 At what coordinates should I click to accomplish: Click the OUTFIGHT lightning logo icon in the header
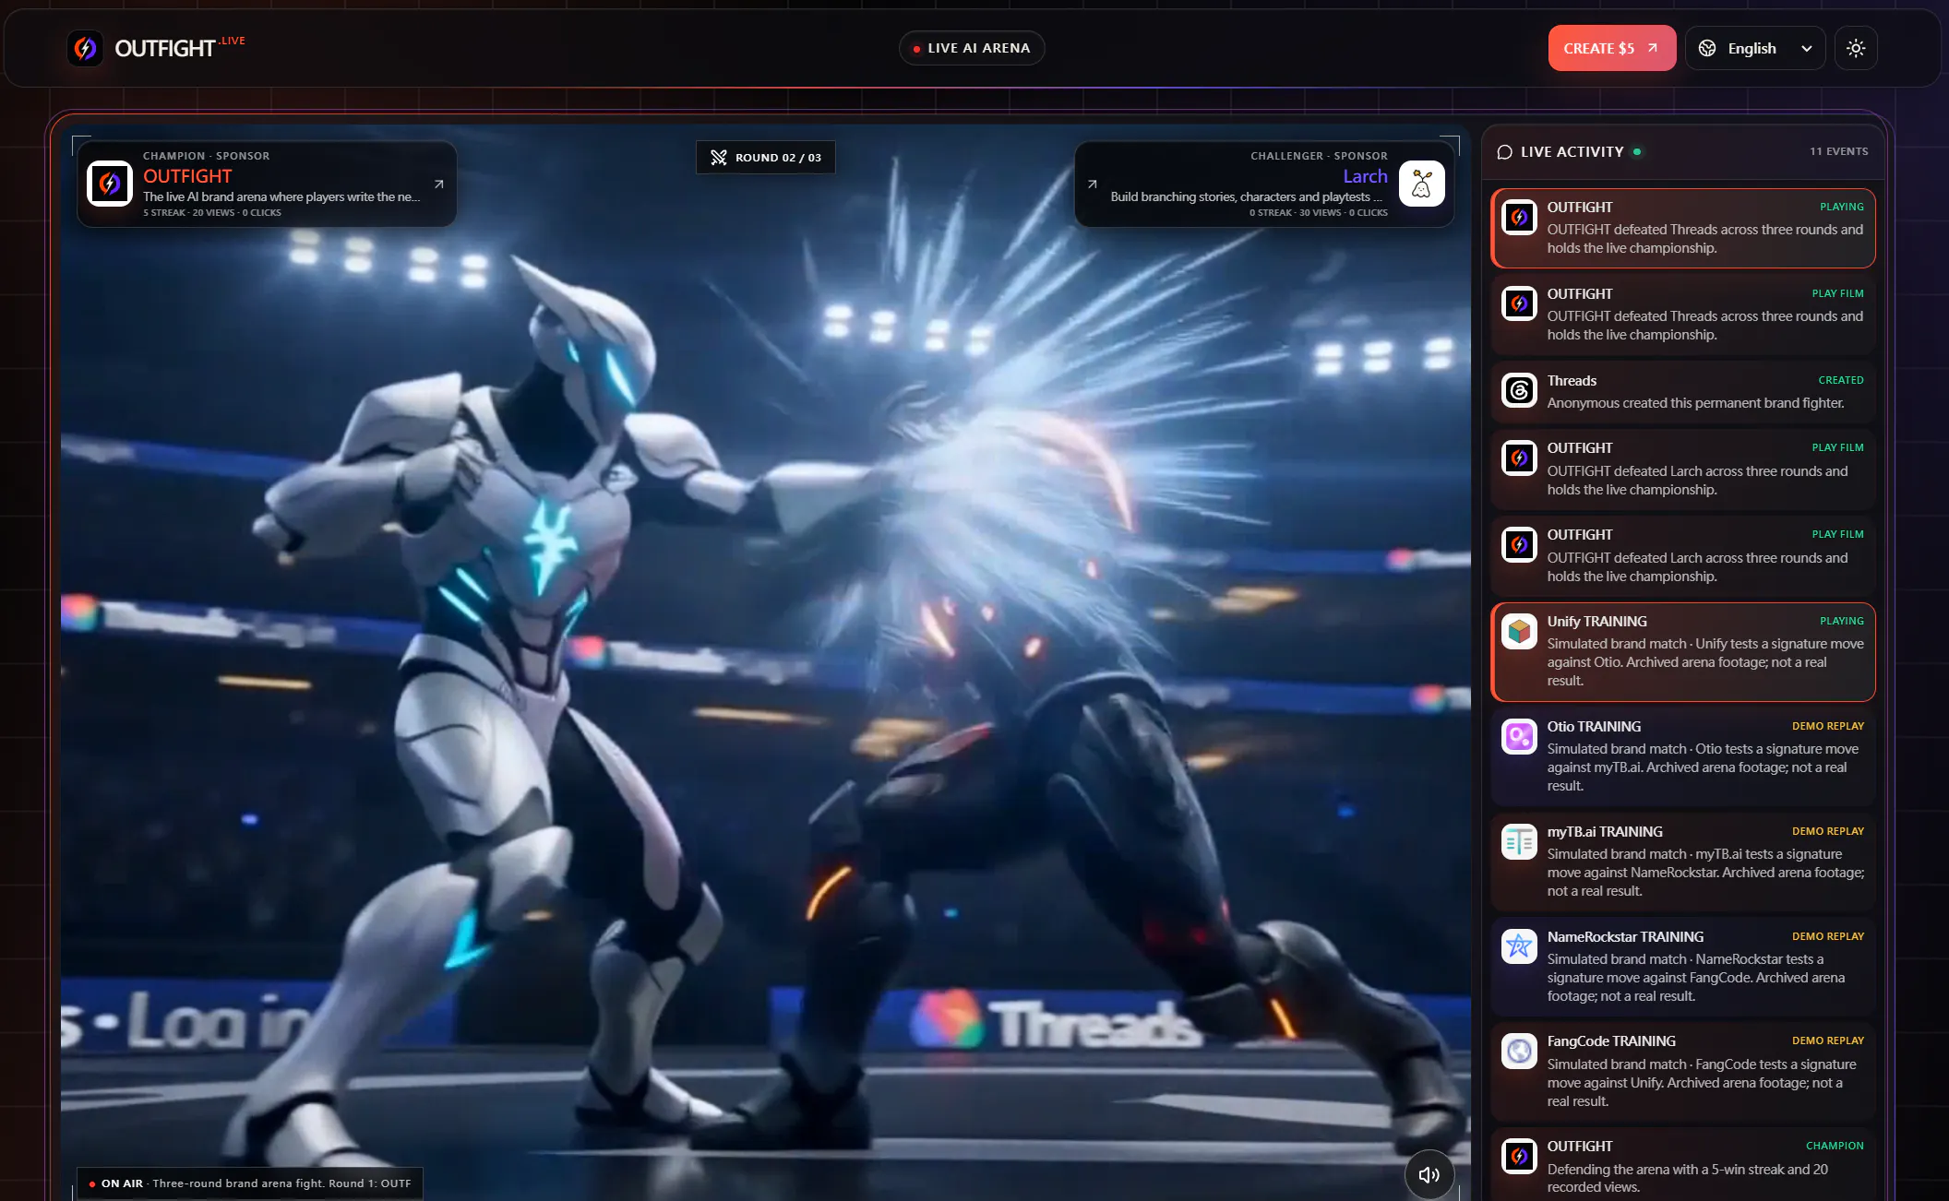click(x=85, y=48)
